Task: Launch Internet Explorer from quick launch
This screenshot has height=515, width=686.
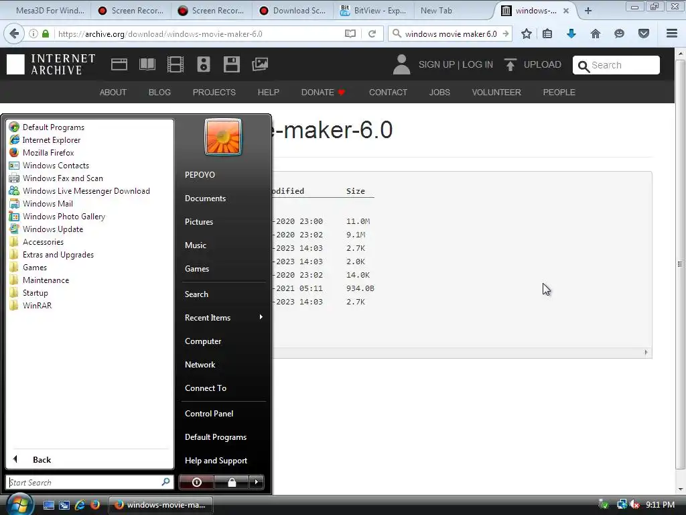Action: 80,505
